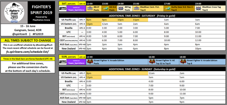This screenshot has width=227, height=105.
Task: Click the Guilty Gear Xrd Top 8 icon
Action: click(168, 8)
